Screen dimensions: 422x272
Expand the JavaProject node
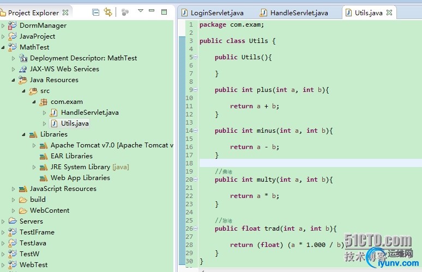(x=3, y=36)
